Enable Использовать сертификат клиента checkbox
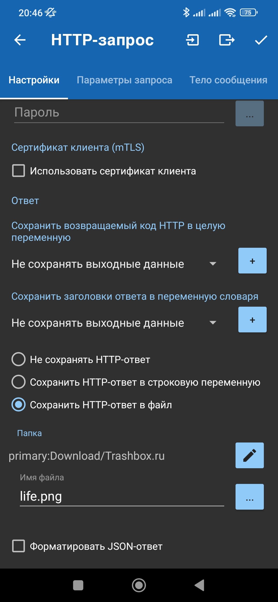 click(19, 171)
